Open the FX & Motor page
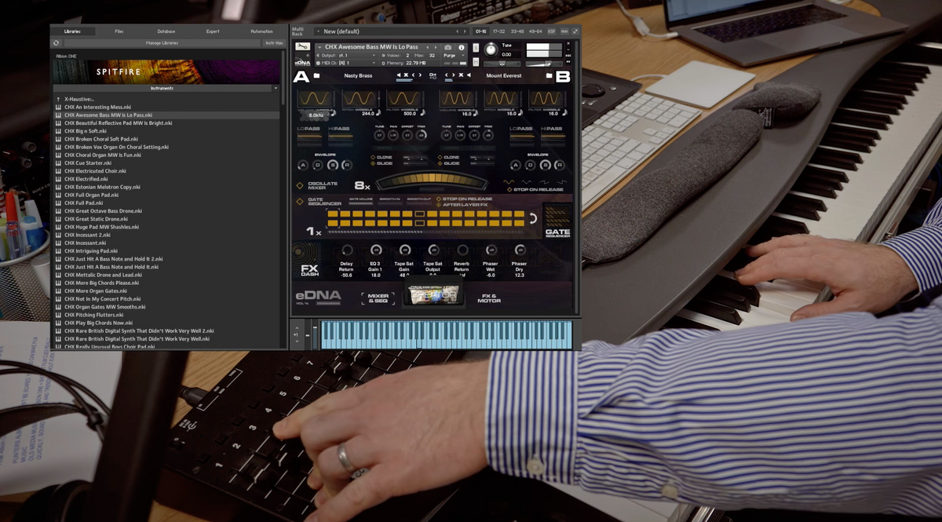 coord(488,298)
